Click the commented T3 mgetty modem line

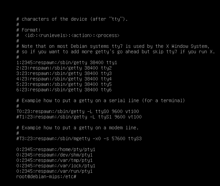[x=79, y=138]
